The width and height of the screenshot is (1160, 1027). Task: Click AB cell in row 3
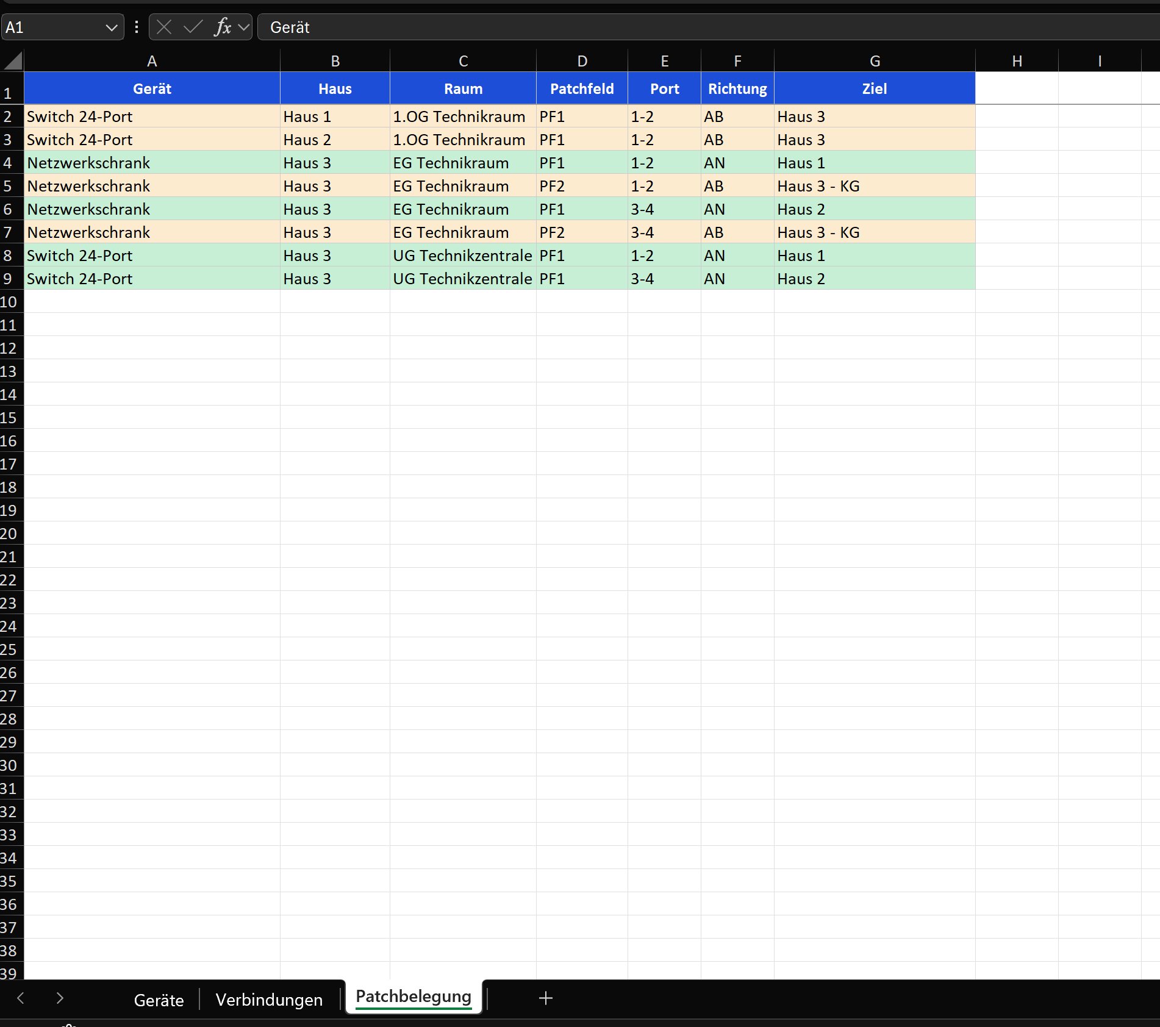[737, 139]
